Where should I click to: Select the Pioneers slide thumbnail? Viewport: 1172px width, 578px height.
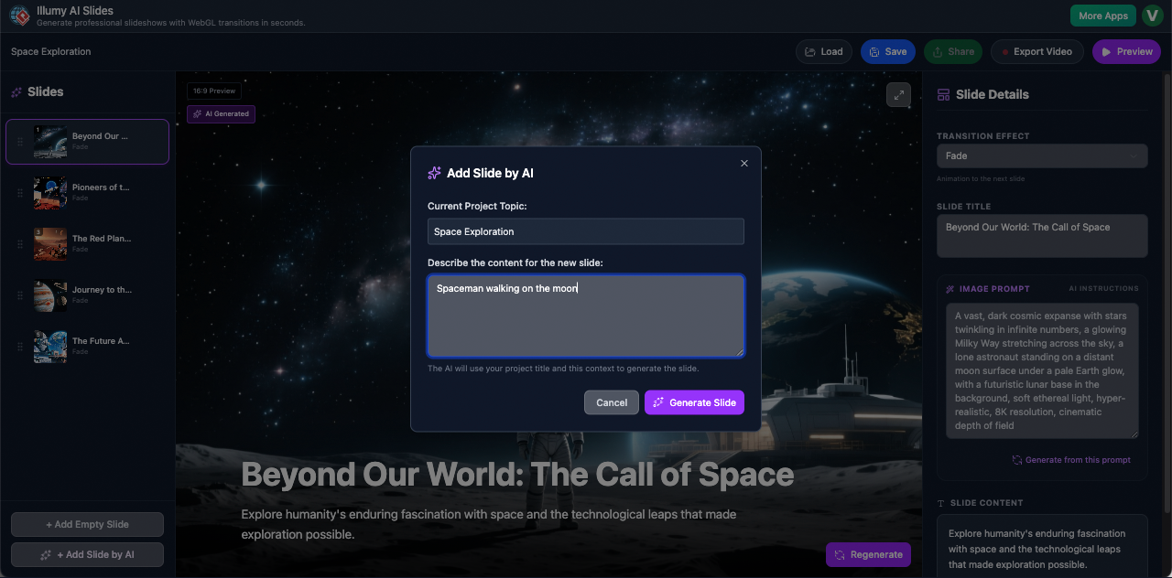pos(50,193)
